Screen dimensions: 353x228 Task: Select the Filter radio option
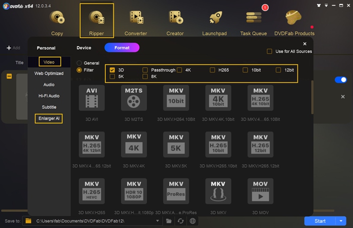[79, 70]
